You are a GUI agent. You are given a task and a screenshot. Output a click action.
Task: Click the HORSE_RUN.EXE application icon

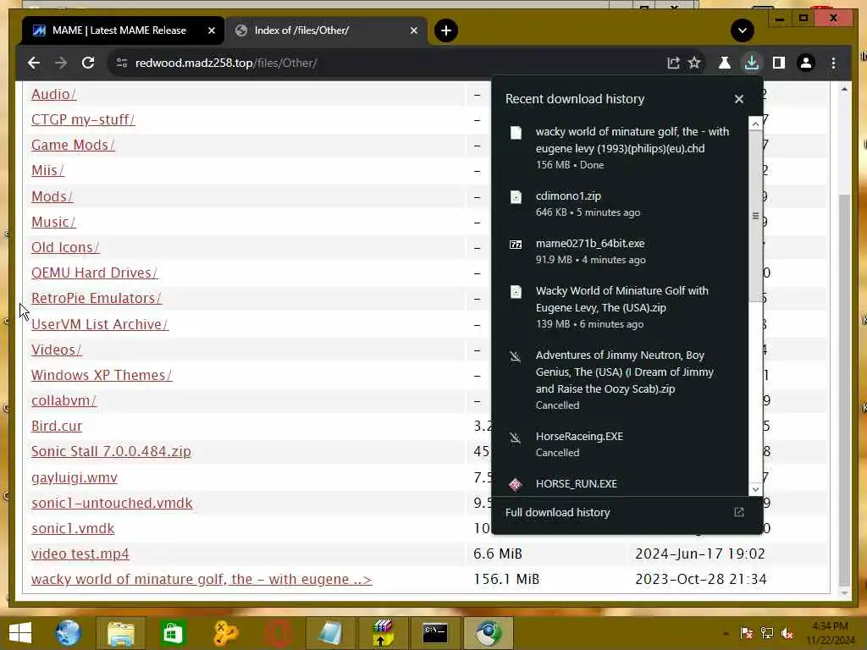[x=516, y=485]
